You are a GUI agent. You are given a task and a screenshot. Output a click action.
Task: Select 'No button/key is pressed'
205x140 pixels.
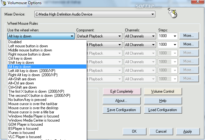point(47,100)
